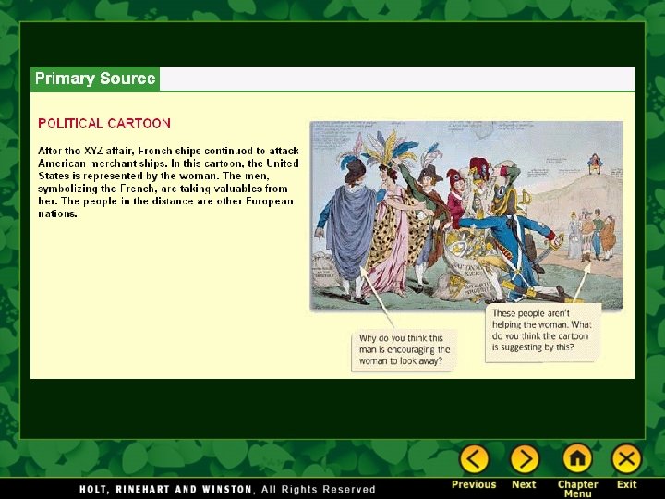Advance using the Next arrow icon

525,459
